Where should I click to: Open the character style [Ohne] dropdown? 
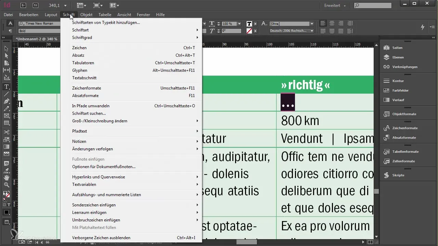pos(312,24)
